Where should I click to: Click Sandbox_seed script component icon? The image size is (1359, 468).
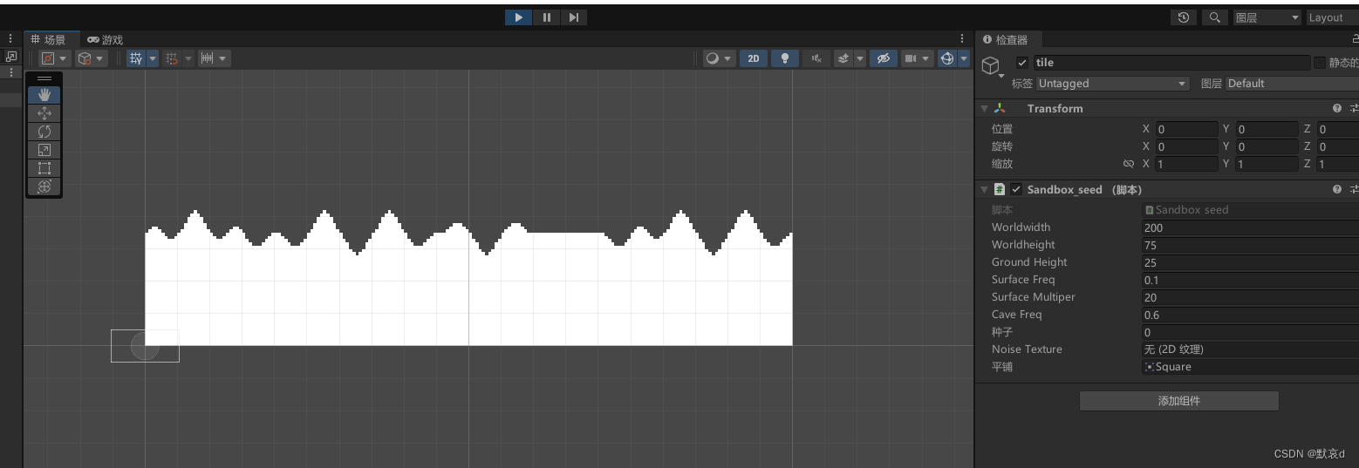point(1000,189)
